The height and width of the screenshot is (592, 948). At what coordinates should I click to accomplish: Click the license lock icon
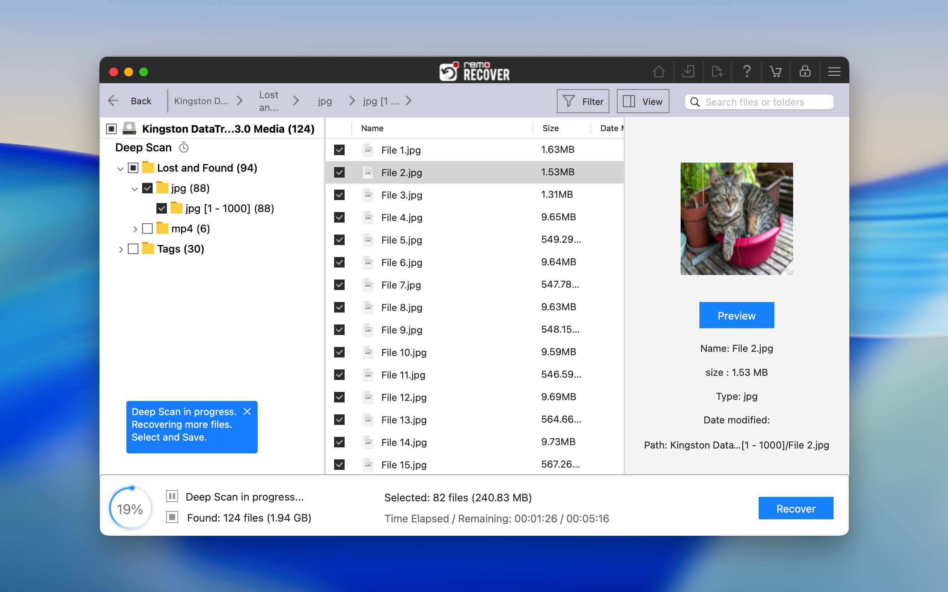click(805, 72)
